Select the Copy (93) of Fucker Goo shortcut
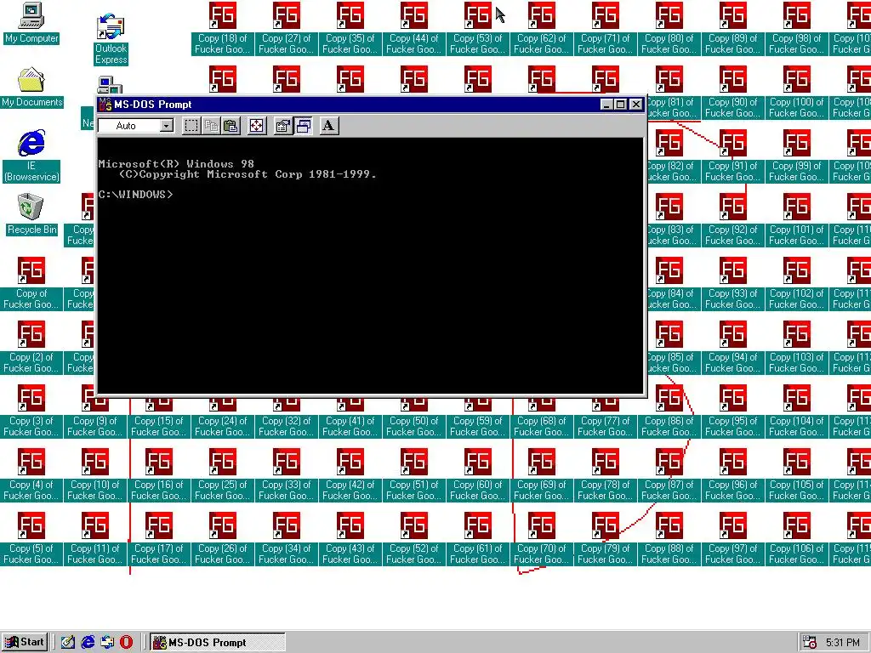The height and width of the screenshot is (653, 871). click(732, 284)
